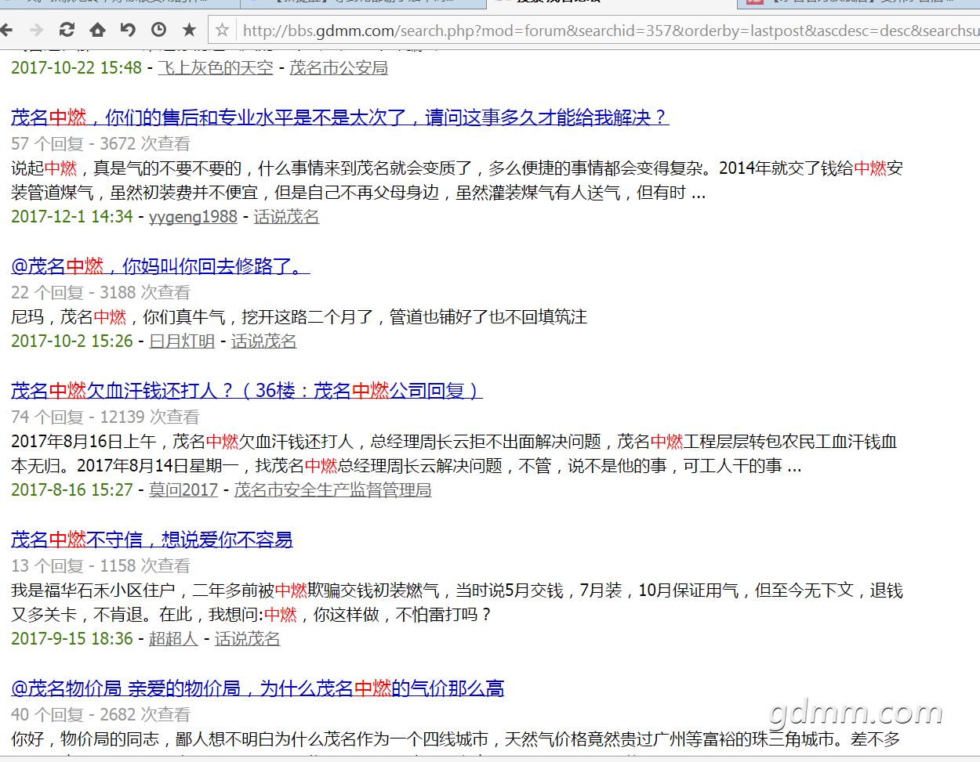980x762 pixels.
Task: Click the date 2017-12-1 14:34
Action: tap(72, 217)
